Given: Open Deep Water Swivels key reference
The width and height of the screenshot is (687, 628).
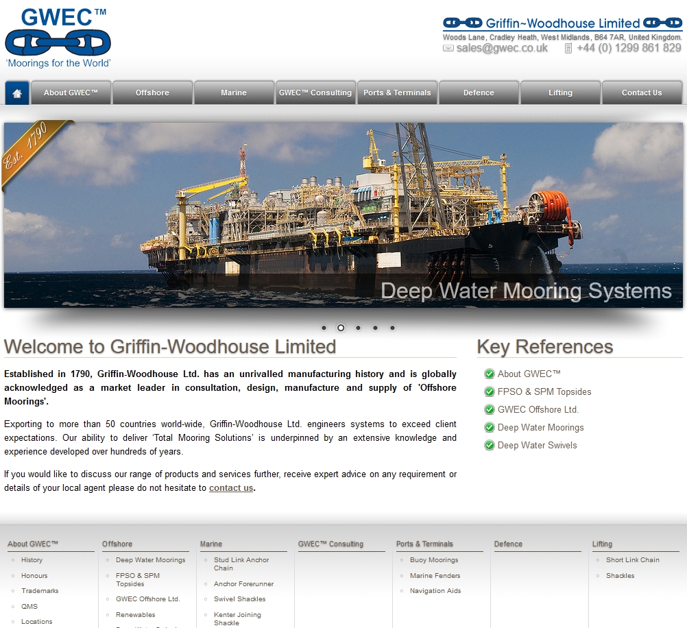Looking at the screenshot, I should click(x=537, y=446).
